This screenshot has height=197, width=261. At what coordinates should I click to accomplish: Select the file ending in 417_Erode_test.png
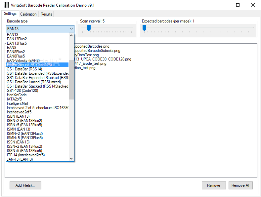tap(90, 63)
